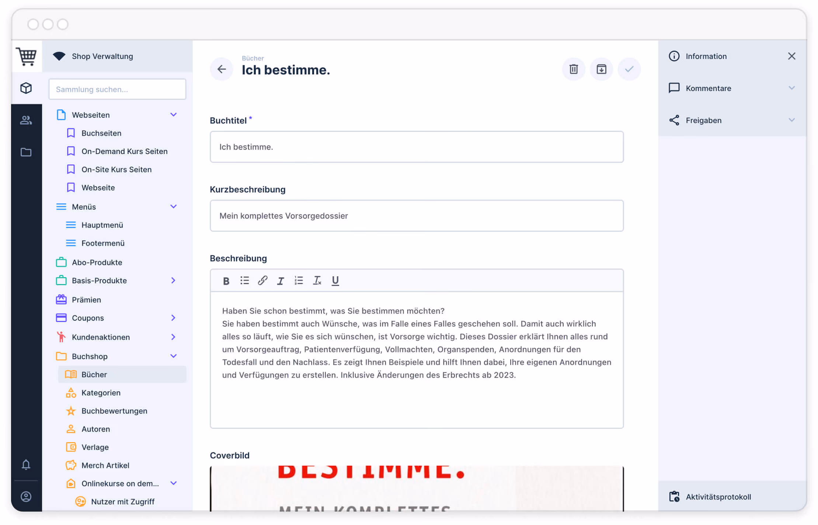The height and width of the screenshot is (525, 818).
Task: Toggle bold formatting in Beschreibung
Action: 226,281
